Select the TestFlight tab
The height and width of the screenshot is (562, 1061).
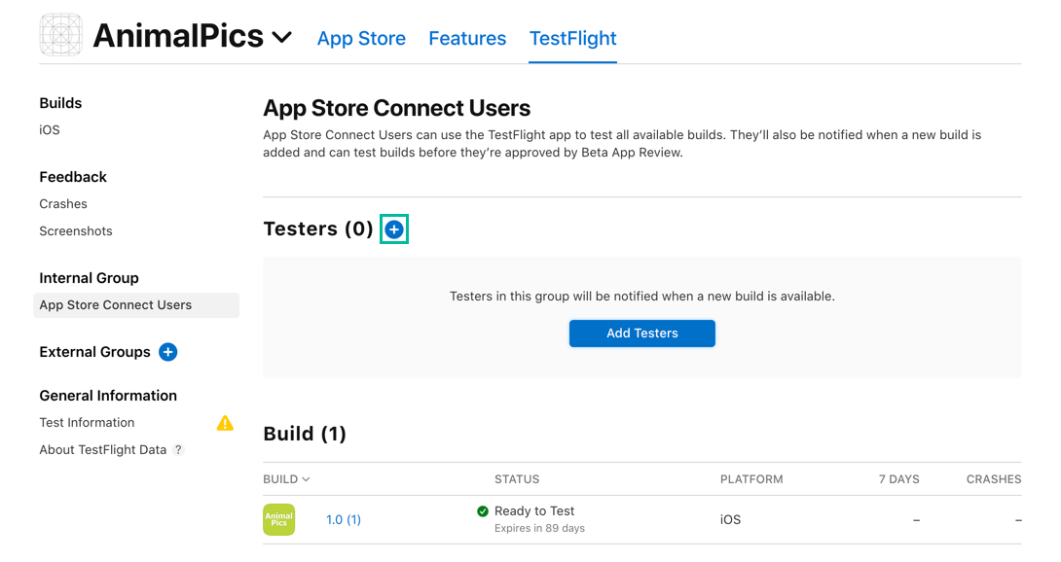point(572,39)
